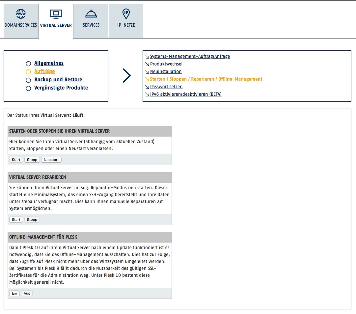The height and width of the screenshot is (314, 356).
Task: Select the circle bullet next to Vergünstigte Produkte
Action: click(x=28, y=88)
